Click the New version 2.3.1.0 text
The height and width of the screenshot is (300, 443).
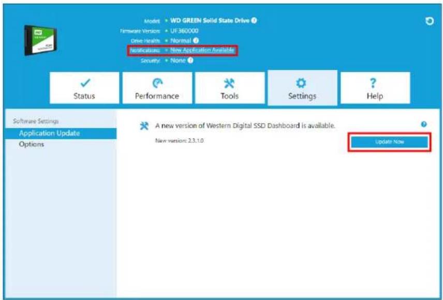pos(180,140)
